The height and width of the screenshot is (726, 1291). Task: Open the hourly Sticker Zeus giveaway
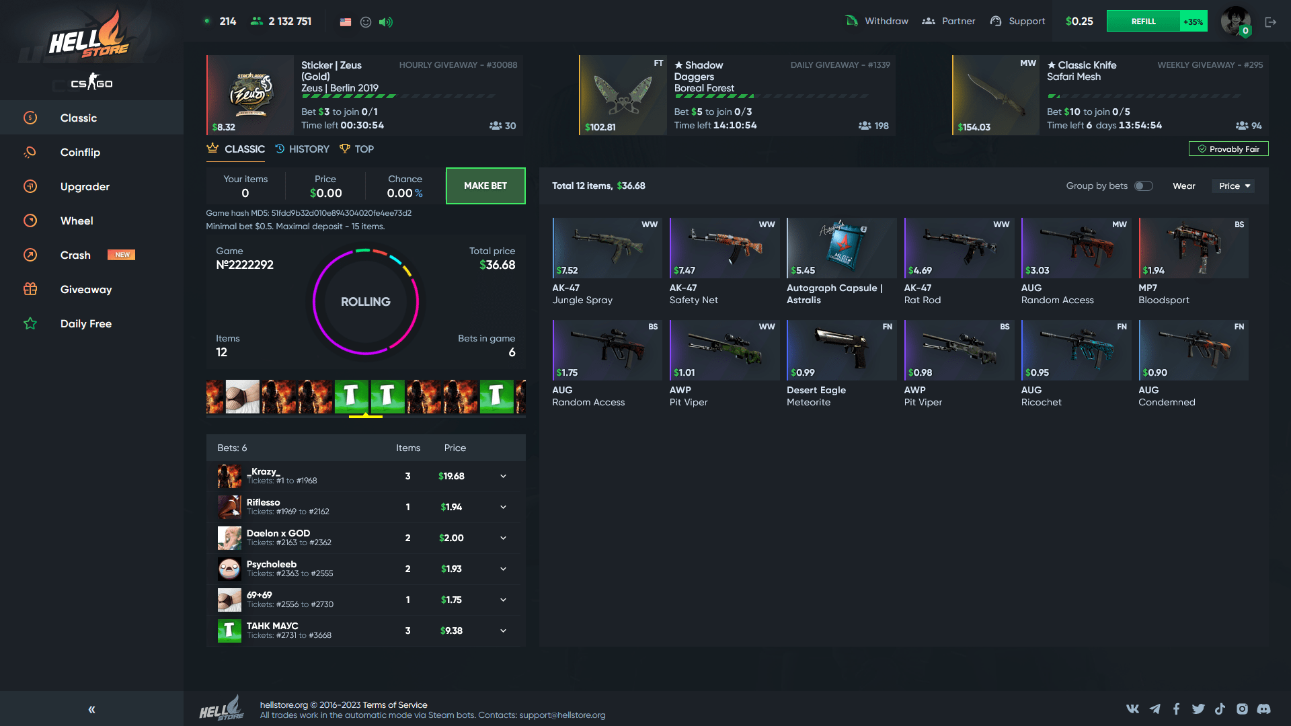point(365,95)
